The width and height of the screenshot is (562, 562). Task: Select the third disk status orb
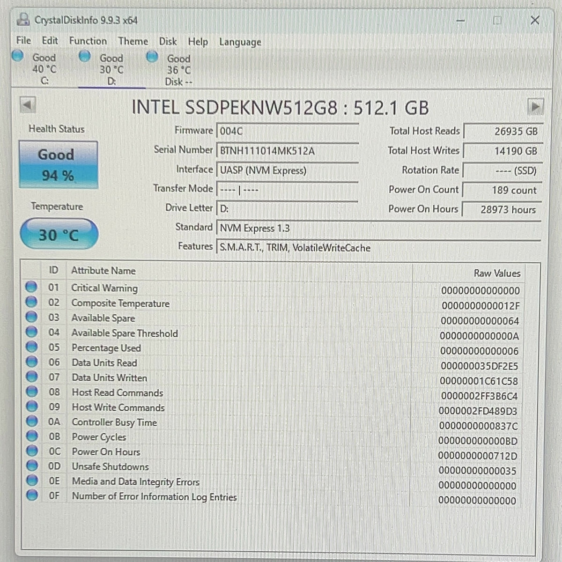pyautogui.click(x=152, y=57)
